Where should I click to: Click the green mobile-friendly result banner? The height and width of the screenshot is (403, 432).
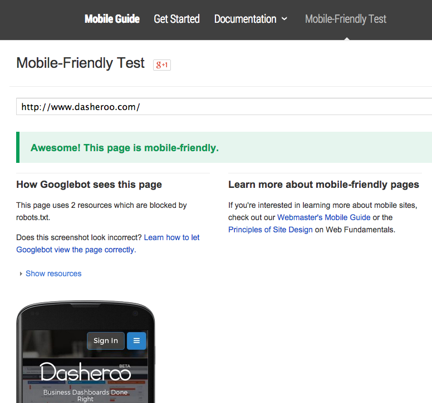[223, 148]
